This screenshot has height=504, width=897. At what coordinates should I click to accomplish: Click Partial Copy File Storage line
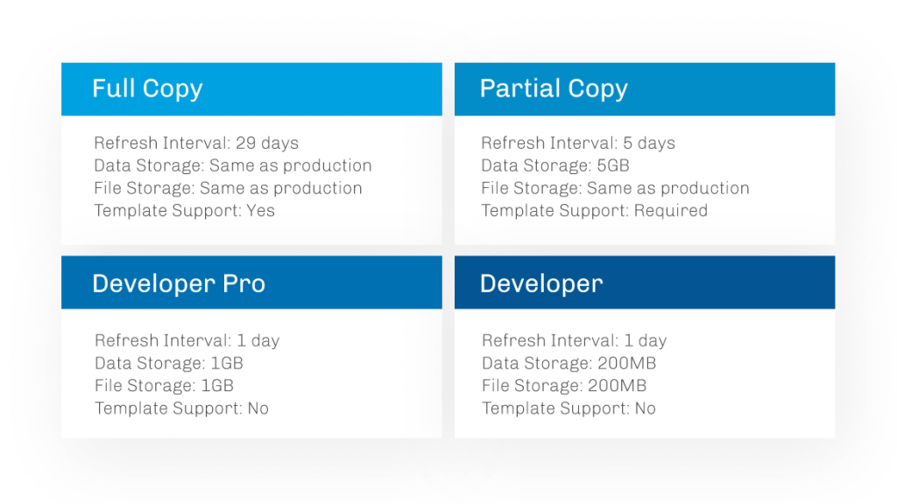pyautogui.click(x=615, y=188)
